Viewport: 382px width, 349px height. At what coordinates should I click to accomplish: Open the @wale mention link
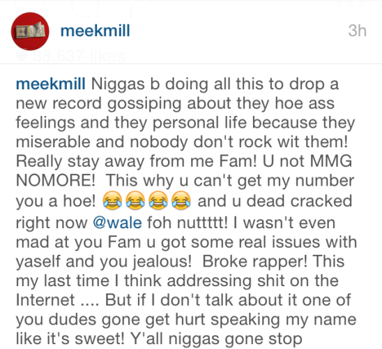tap(117, 223)
